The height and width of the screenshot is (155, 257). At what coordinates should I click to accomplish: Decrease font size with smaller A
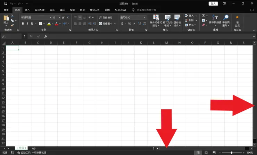67,18
